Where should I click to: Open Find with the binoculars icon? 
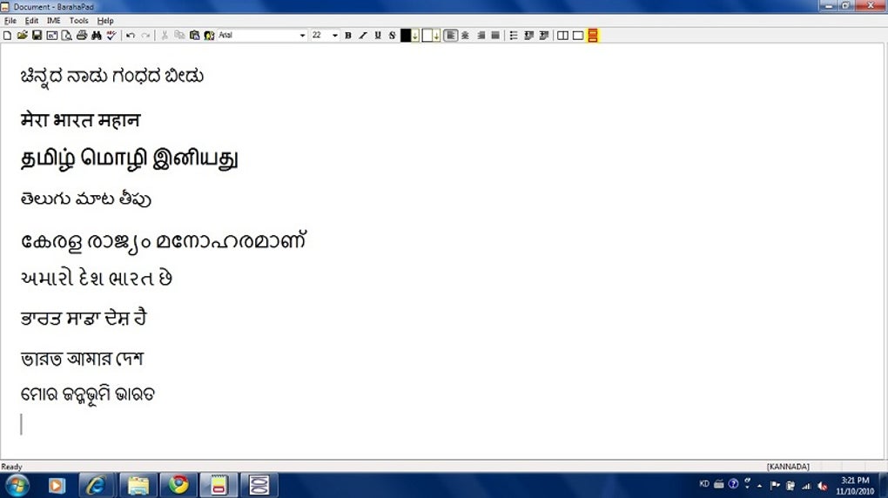coord(97,35)
